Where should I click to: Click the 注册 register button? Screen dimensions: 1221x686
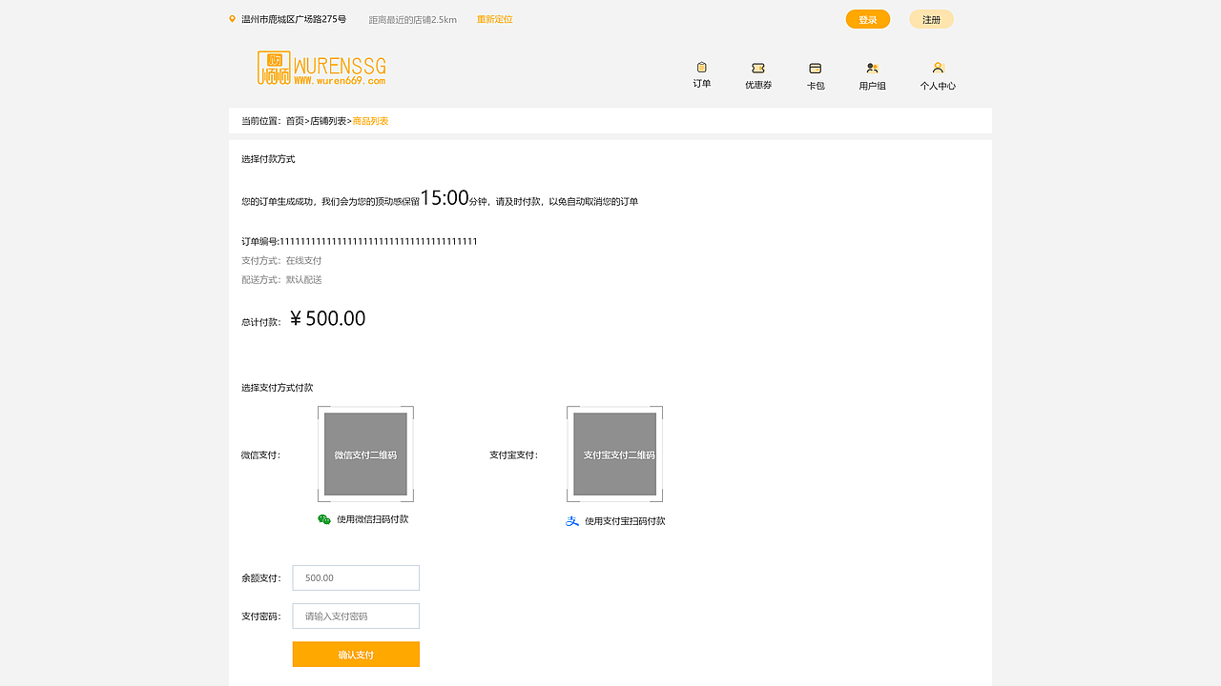pos(931,19)
